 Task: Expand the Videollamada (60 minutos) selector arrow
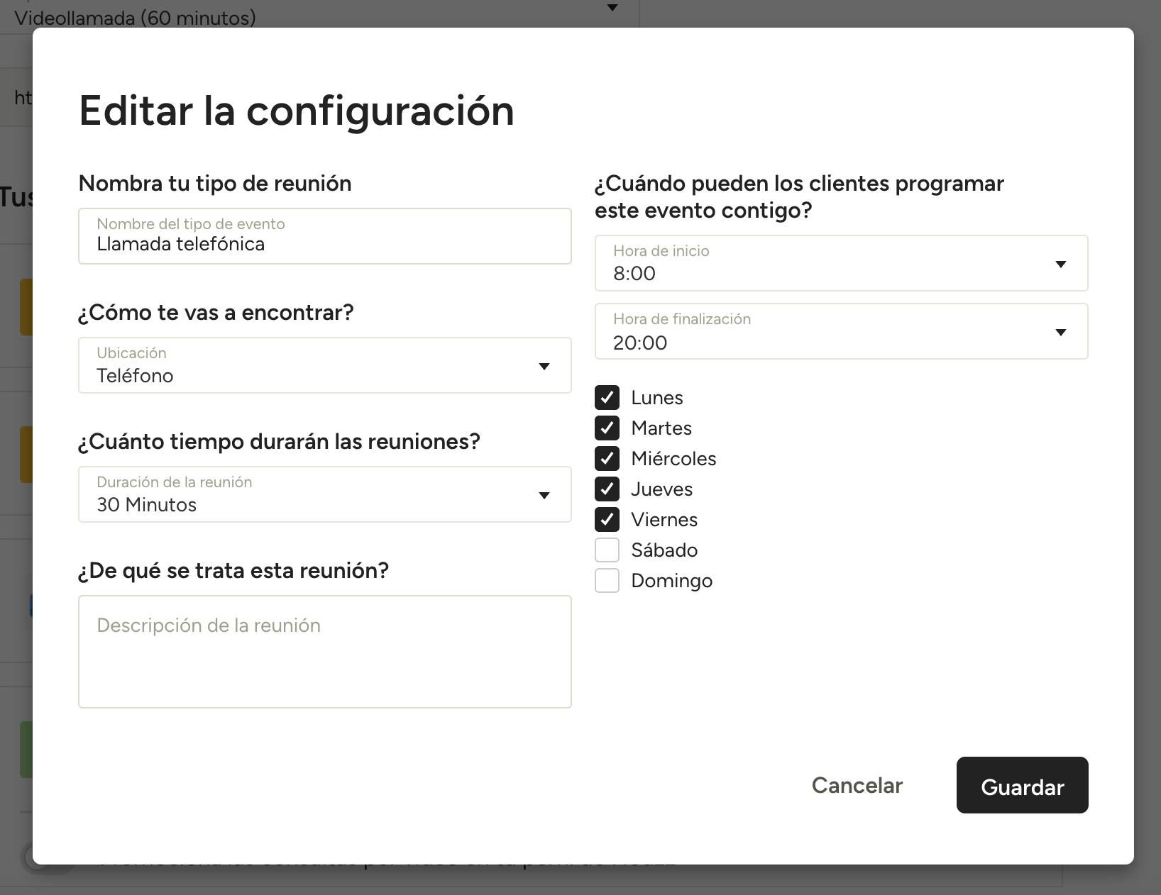[x=612, y=8]
